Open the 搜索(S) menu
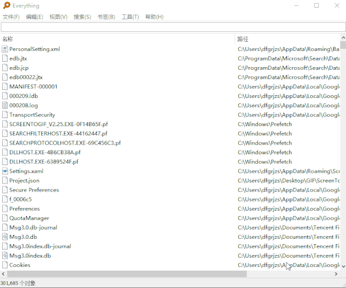This screenshot has width=346, height=288. point(82,17)
